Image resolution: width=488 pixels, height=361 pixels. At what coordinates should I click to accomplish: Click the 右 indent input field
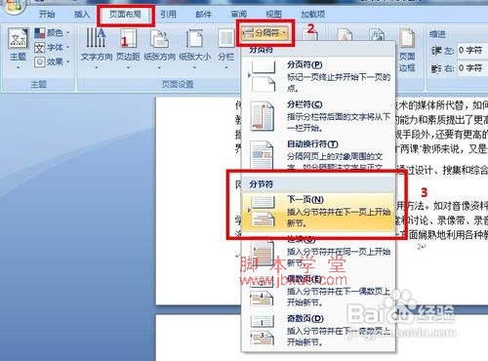click(x=472, y=68)
